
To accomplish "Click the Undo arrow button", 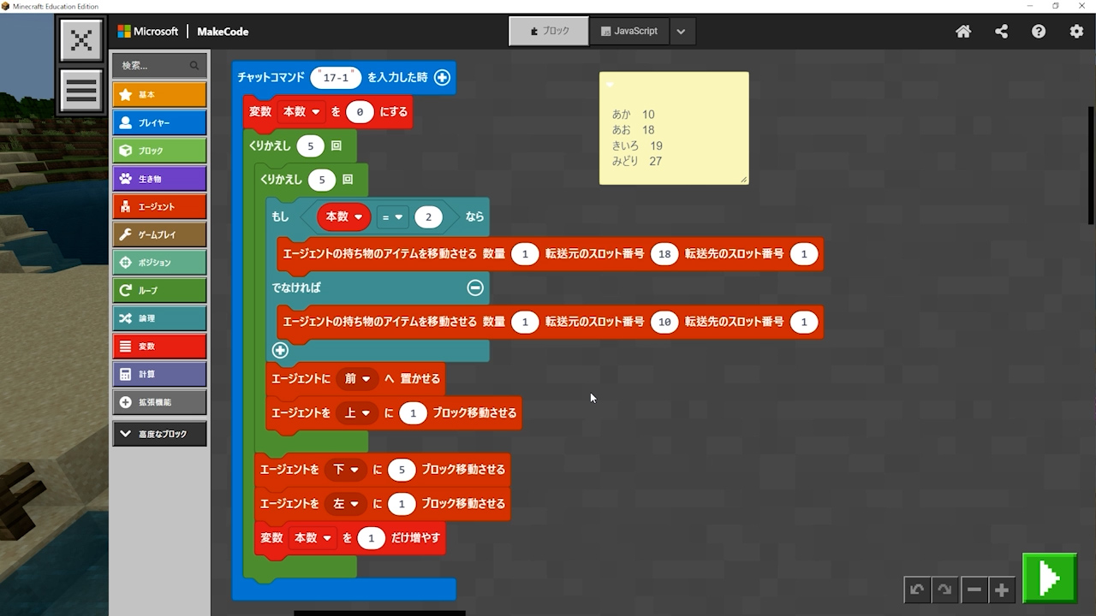I will click(917, 589).
